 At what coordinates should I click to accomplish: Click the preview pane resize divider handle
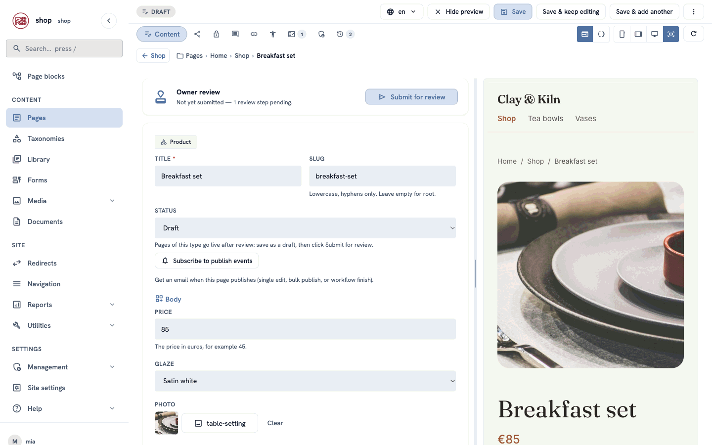pyautogui.click(x=476, y=273)
